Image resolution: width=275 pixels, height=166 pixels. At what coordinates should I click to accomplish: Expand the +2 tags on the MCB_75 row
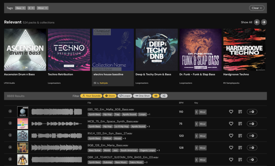pyautogui.click(x=148, y=126)
